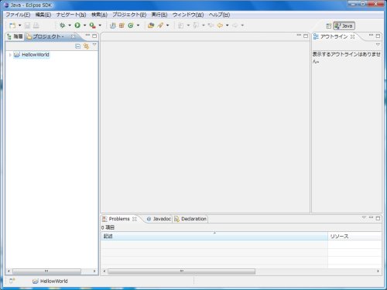The image size is (387, 290).
Task: Open the Back history dropdown arrow
Action: tap(228, 26)
